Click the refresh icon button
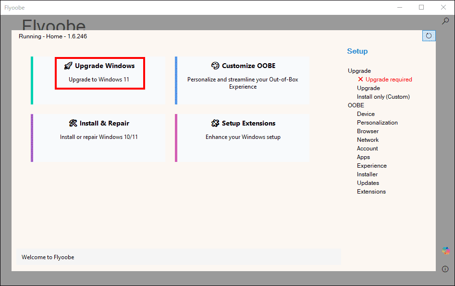 tap(429, 36)
